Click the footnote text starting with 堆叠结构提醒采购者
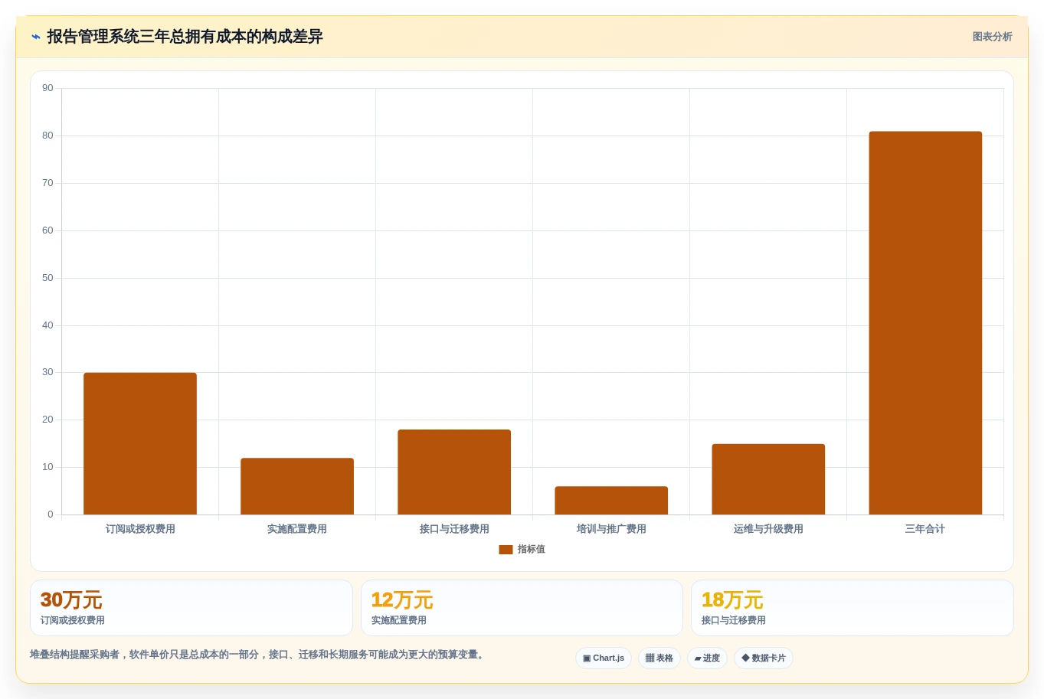The height and width of the screenshot is (699, 1044). coord(259,655)
